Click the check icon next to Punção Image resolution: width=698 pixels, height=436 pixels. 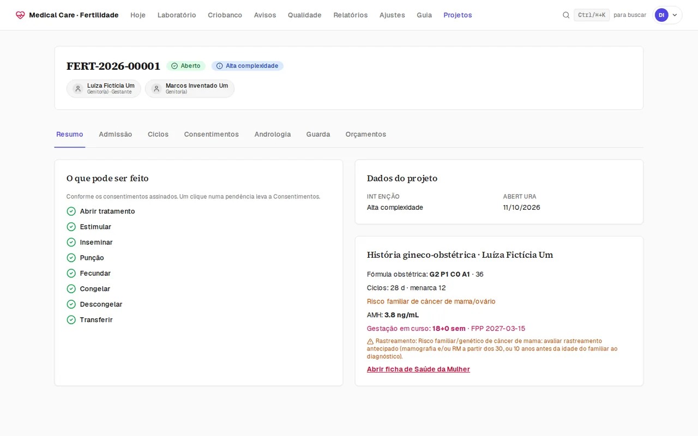click(x=71, y=258)
